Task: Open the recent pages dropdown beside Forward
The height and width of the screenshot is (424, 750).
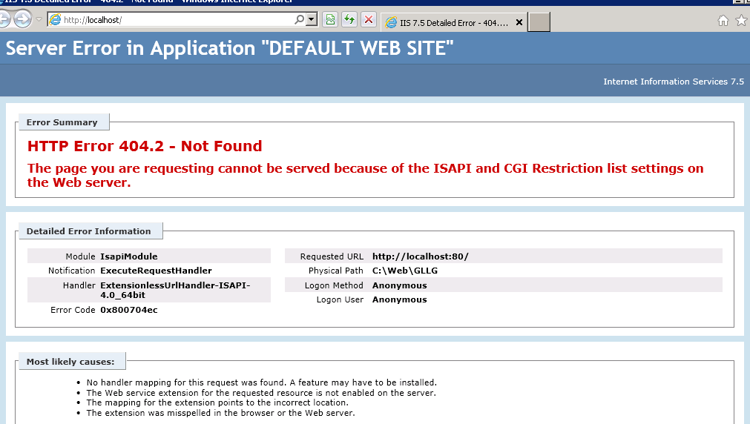Action: [39, 19]
